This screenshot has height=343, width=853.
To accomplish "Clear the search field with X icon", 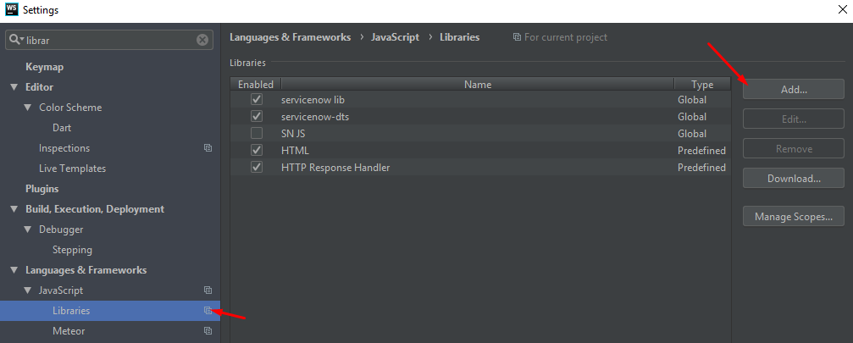I will [202, 40].
